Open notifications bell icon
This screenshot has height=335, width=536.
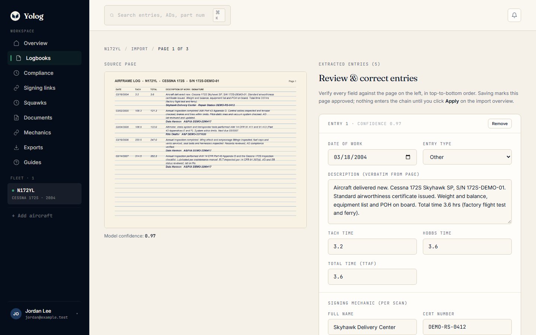click(514, 15)
